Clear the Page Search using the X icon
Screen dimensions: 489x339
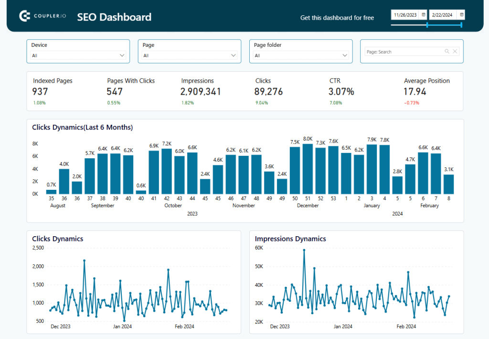pos(455,51)
